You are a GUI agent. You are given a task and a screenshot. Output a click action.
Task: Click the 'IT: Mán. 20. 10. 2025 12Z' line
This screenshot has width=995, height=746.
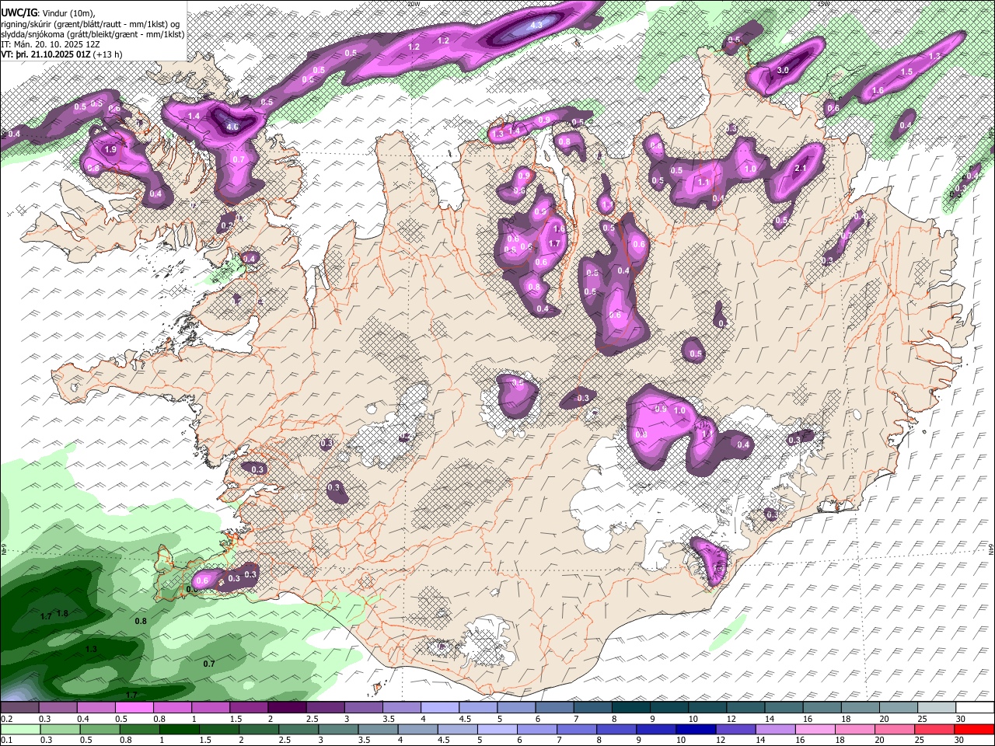[x=50, y=44]
